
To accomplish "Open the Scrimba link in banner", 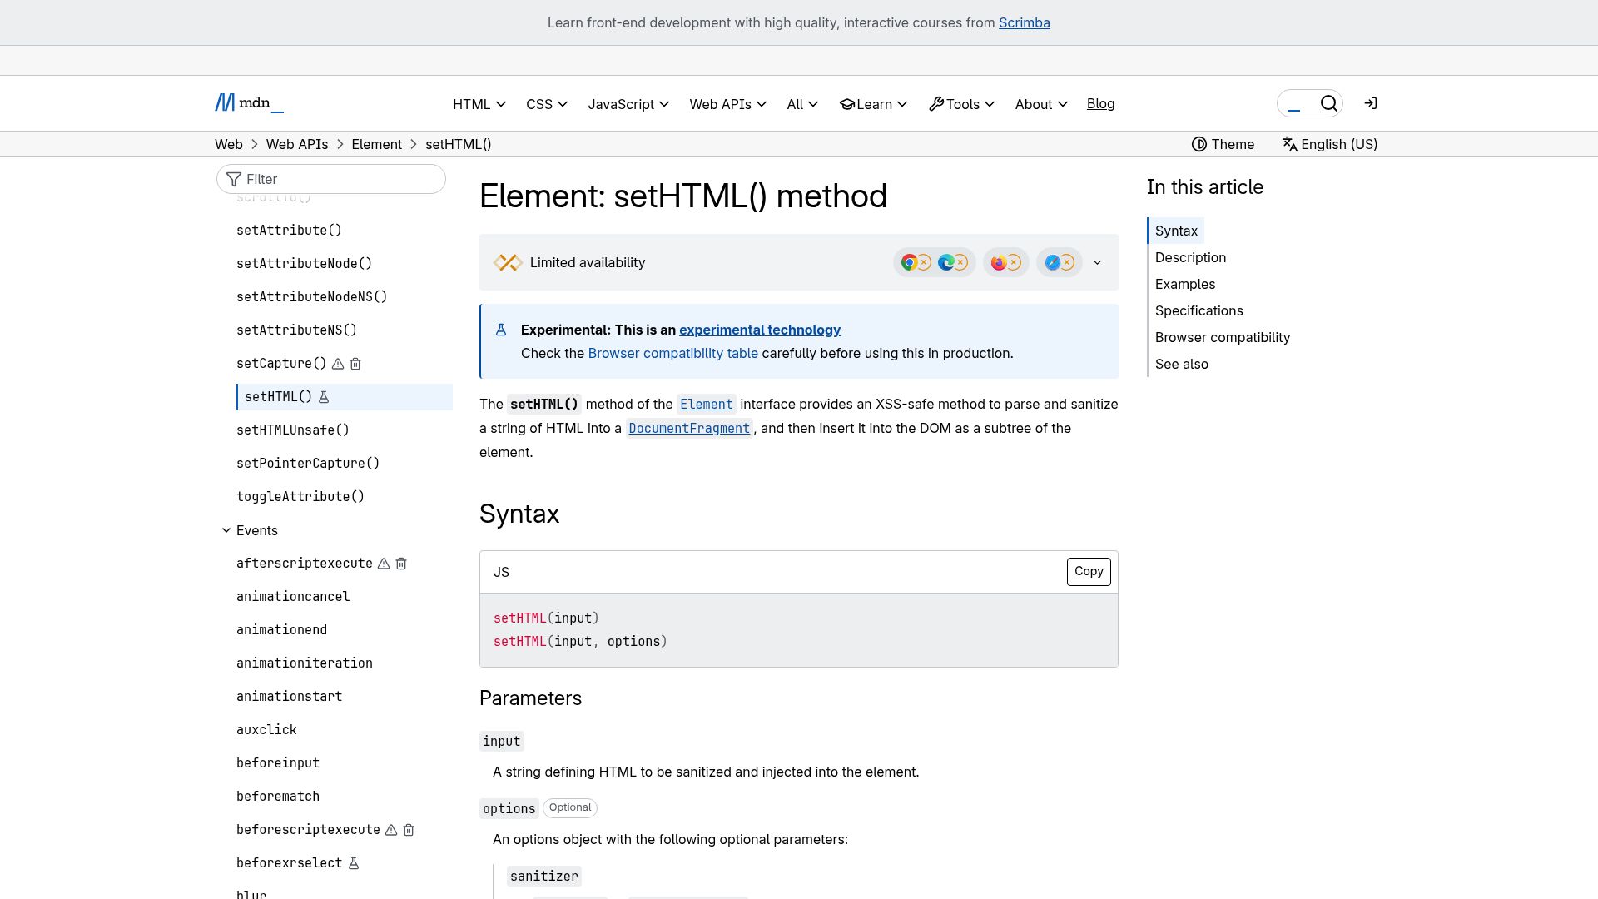I will click(1024, 22).
